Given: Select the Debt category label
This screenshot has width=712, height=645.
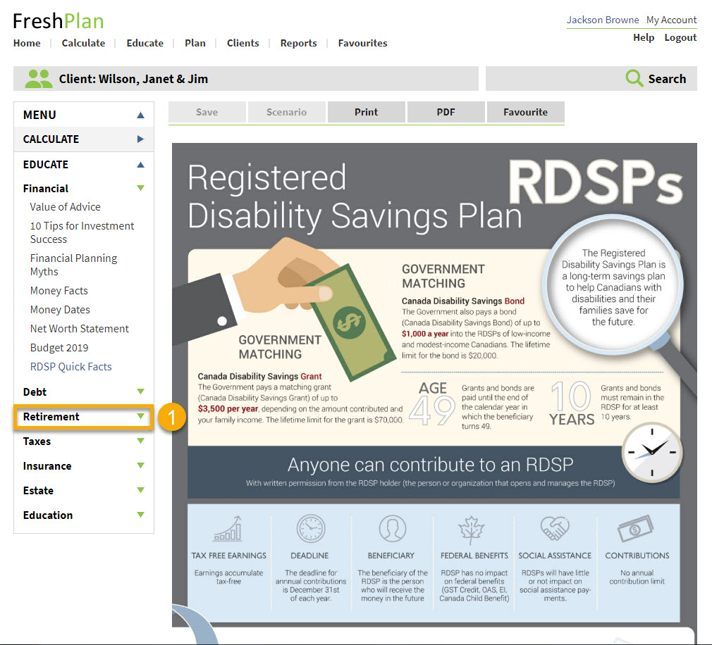Looking at the screenshot, I should (35, 392).
